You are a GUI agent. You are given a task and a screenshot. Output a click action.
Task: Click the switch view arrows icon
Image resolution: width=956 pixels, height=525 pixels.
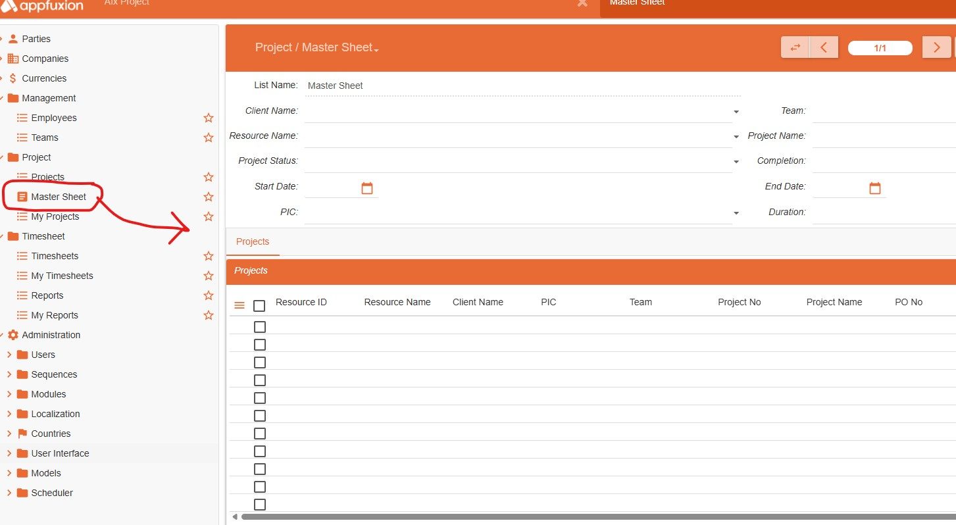tap(795, 47)
